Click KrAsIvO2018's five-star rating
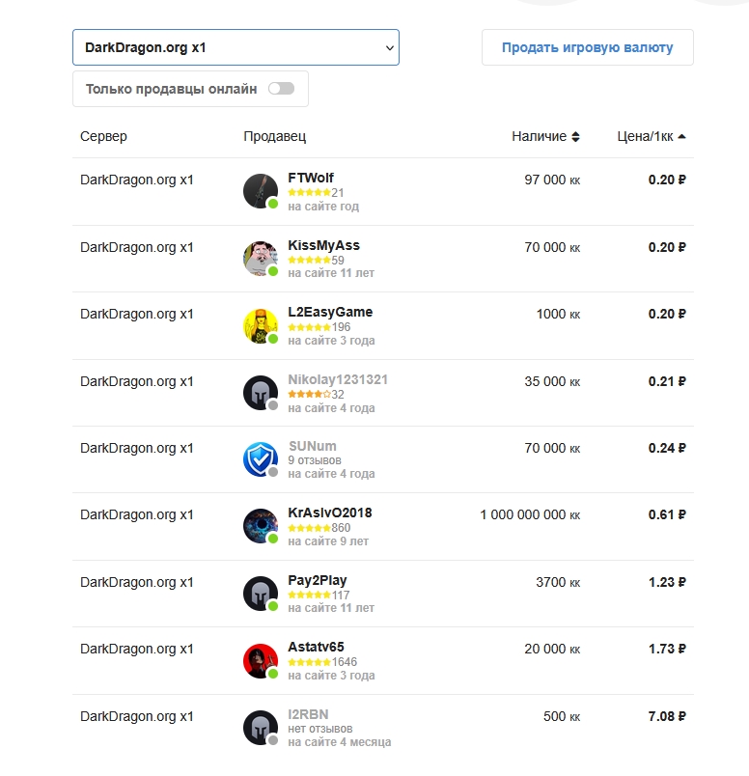Viewport: 749px width, 776px height. coord(310,528)
